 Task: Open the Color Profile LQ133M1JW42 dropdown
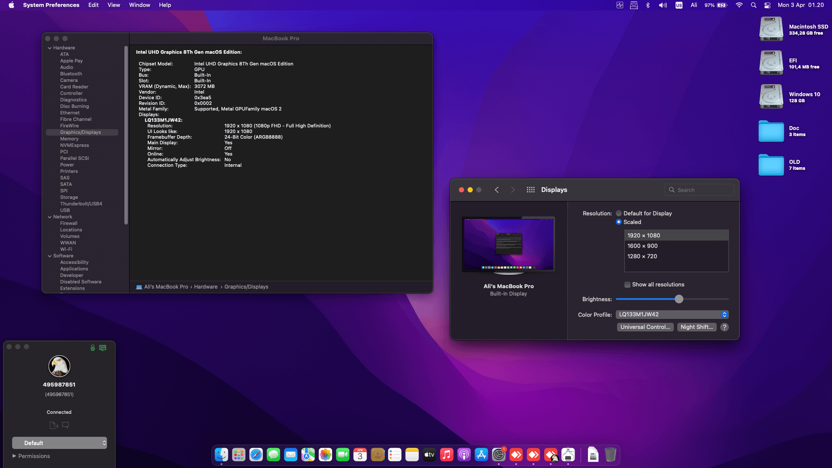click(x=672, y=315)
